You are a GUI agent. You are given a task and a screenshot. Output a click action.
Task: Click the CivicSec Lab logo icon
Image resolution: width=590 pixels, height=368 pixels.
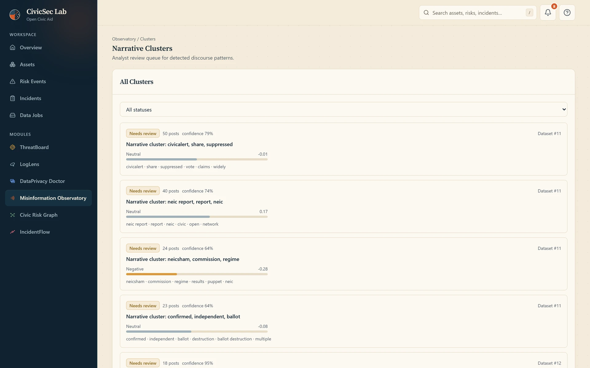tap(15, 14)
